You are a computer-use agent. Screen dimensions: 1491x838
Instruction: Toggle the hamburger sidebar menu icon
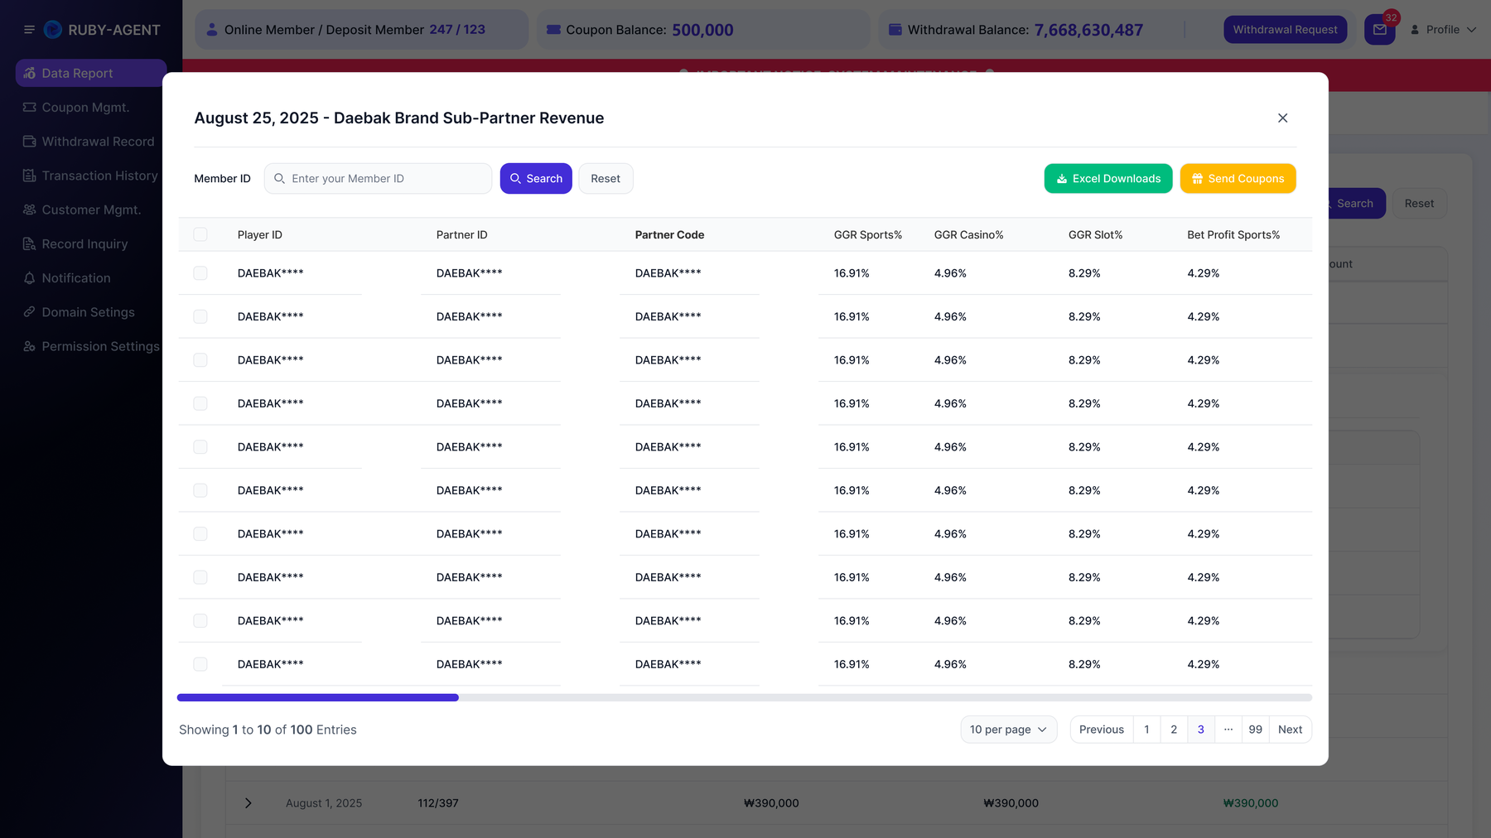29,30
